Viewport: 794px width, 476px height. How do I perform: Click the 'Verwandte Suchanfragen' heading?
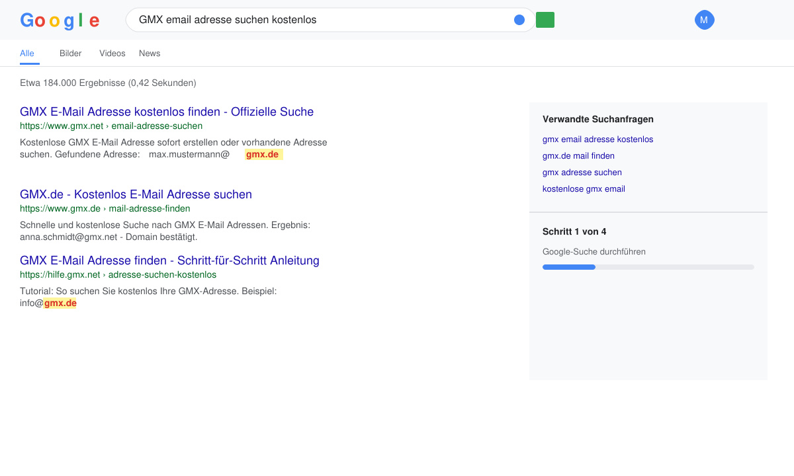click(598, 120)
